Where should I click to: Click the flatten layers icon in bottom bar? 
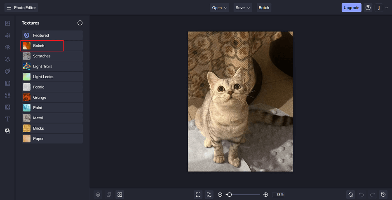coord(109,195)
